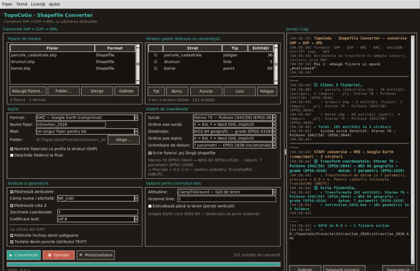
Task: Toggle the parcele_cadastrale layer checkbox
Action: pos(155,55)
